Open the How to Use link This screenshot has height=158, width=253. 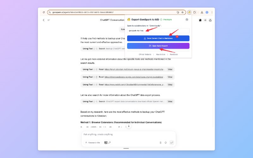pyautogui.click(x=161, y=54)
